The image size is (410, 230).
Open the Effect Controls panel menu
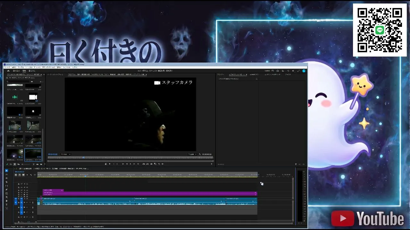coord(246,74)
